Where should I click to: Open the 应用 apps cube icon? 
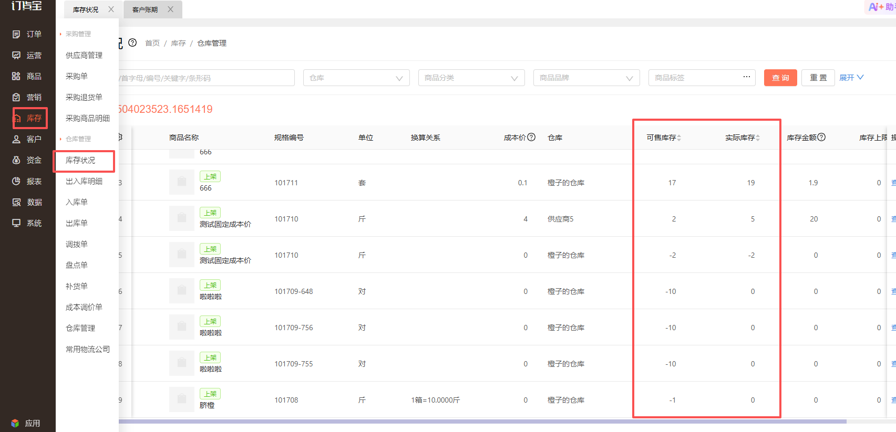pyautogui.click(x=15, y=423)
